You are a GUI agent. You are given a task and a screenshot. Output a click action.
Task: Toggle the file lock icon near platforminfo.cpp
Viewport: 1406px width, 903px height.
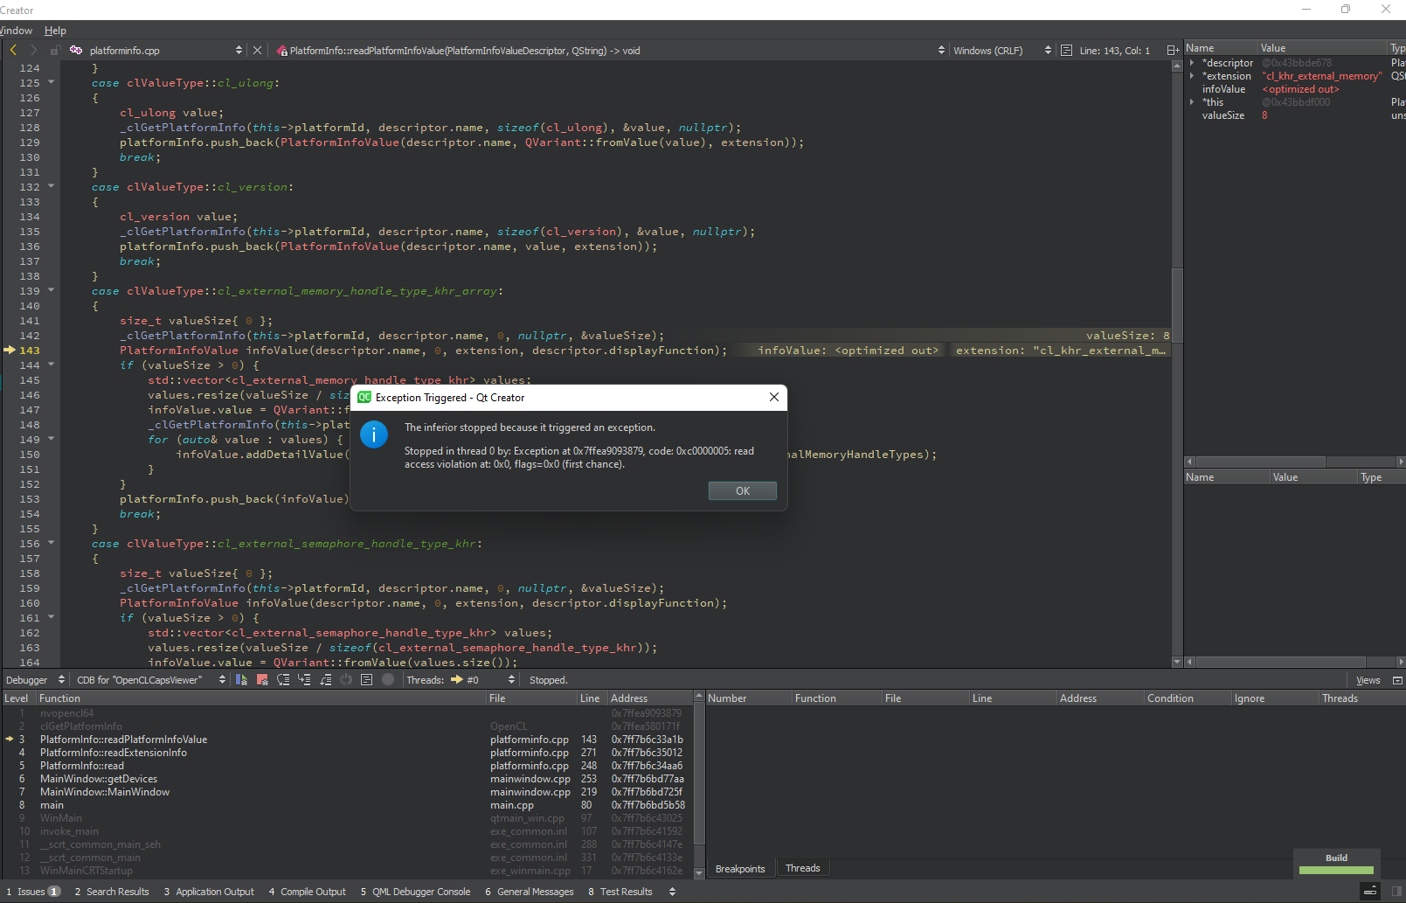[55, 50]
